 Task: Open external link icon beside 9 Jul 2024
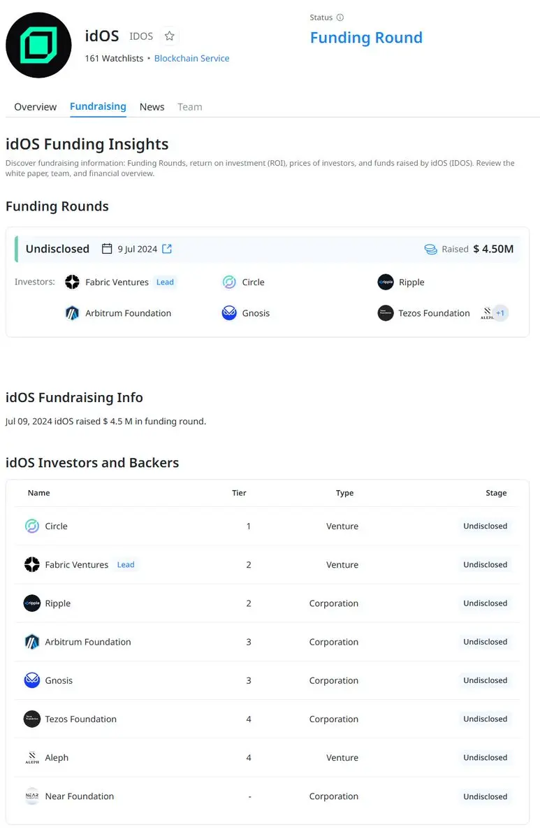coord(167,249)
